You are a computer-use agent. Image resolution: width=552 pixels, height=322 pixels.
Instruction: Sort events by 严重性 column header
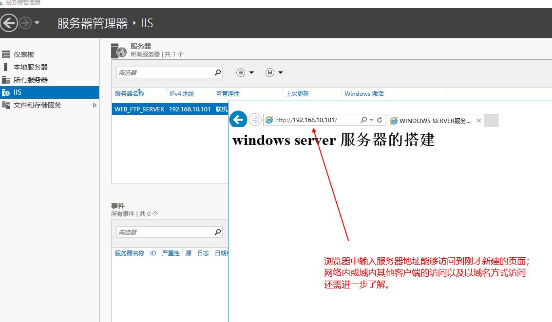click(171, 252)
